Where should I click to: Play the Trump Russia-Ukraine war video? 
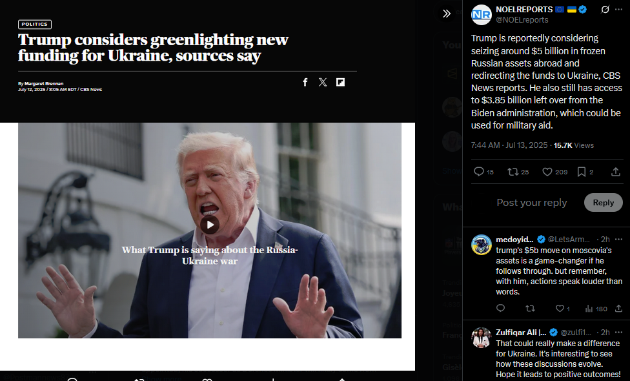click(210, 225)
